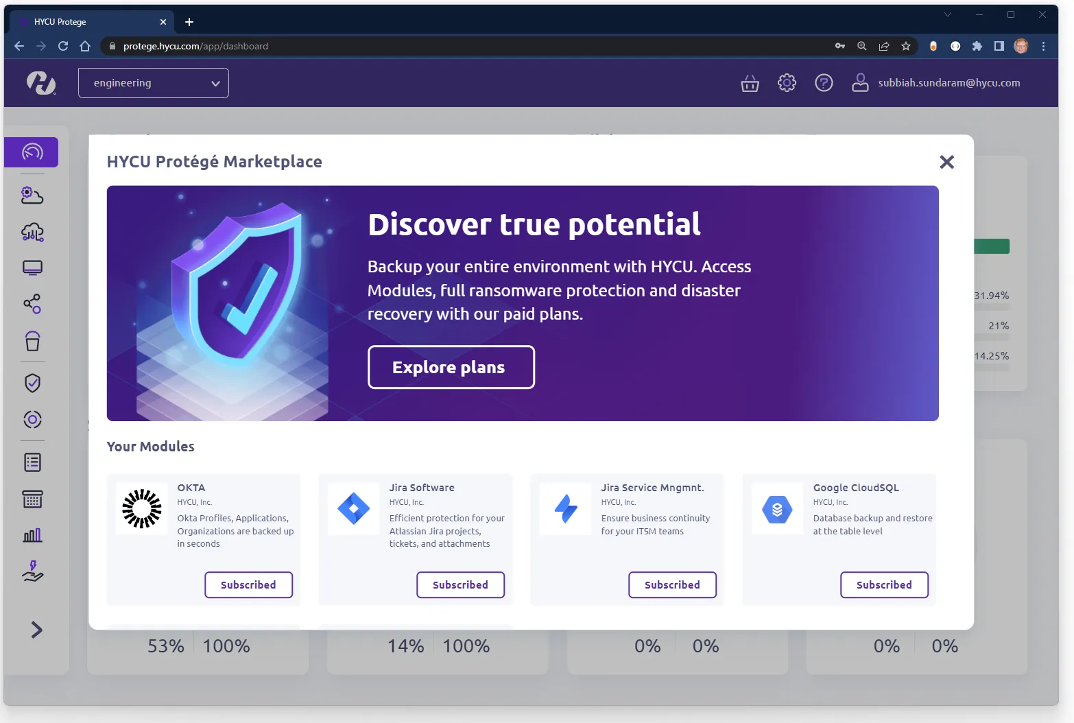Click the calendar grid icon in the sidebar

pyautogui.click(x=32, y=499)
